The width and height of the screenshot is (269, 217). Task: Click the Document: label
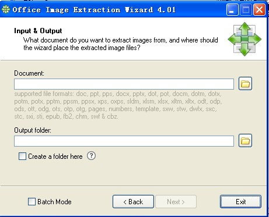[x=29, y=73]
